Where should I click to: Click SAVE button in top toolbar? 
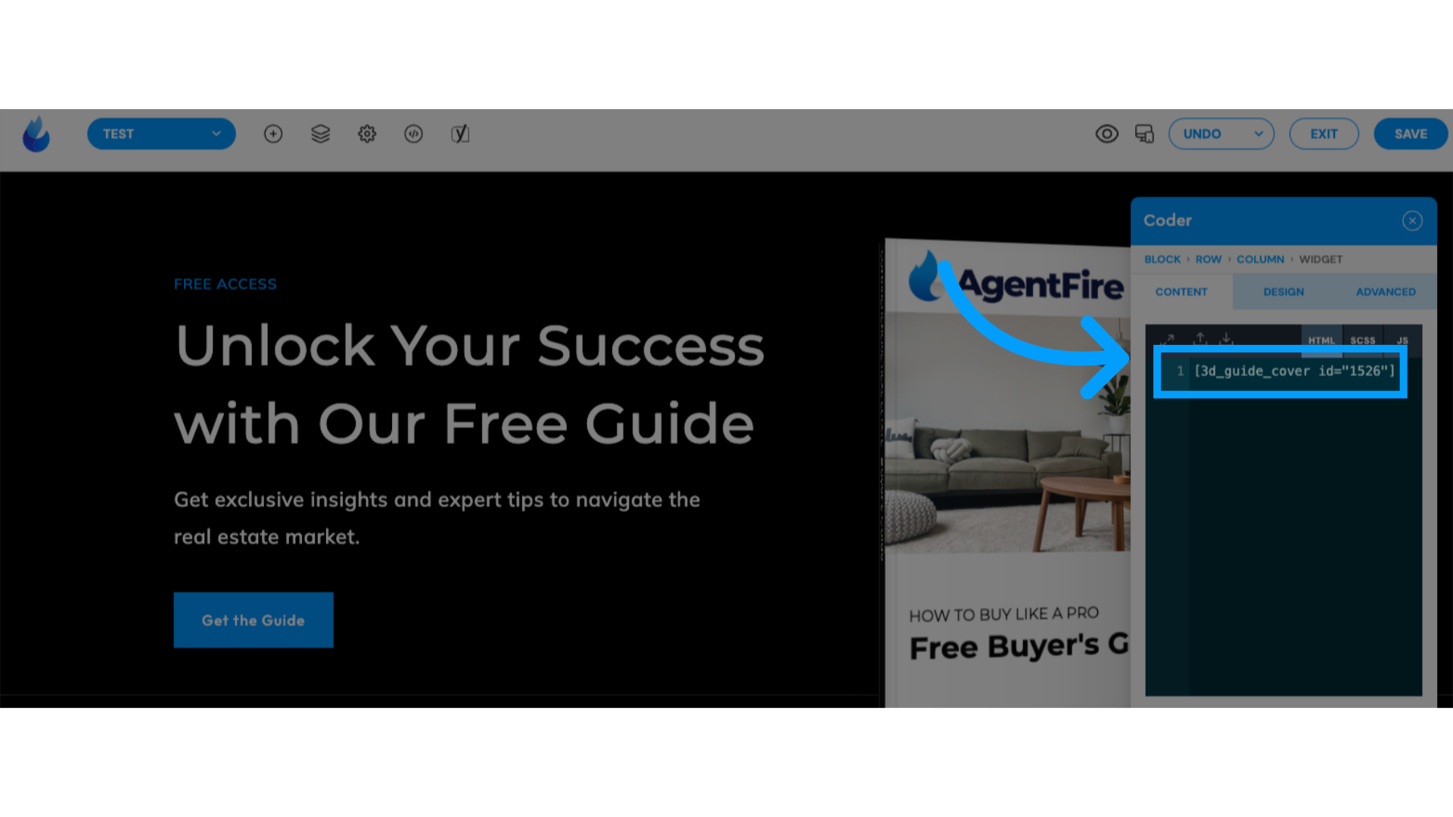[1410, 132]
